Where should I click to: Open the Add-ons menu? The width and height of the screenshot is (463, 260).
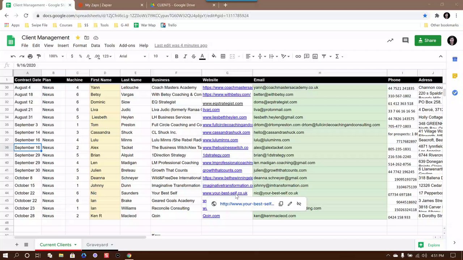tap(127, 45)
